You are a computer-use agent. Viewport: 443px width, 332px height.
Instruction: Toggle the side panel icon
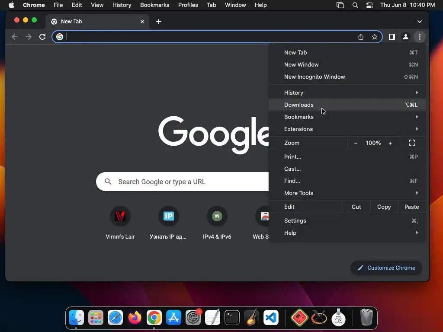pyautogui.click(x=392, y=37)
